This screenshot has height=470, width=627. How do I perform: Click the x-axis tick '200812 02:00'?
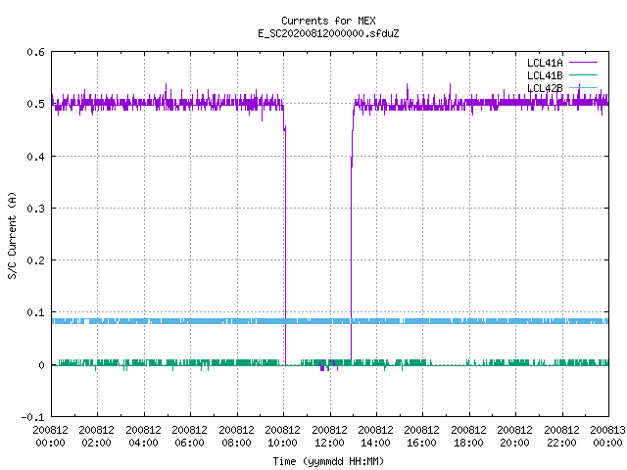tap(97, 436)
